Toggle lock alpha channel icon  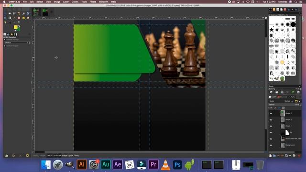click(x=284, y=108)
